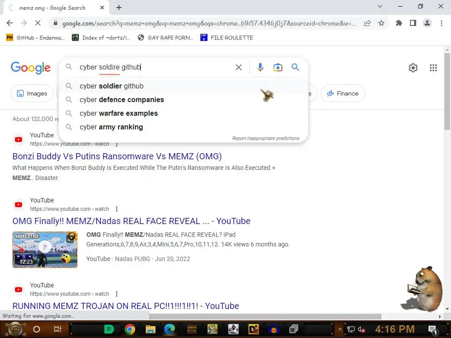
Task: Choose suggestion cyber army ranking
Action: click(x=183, y=127)
